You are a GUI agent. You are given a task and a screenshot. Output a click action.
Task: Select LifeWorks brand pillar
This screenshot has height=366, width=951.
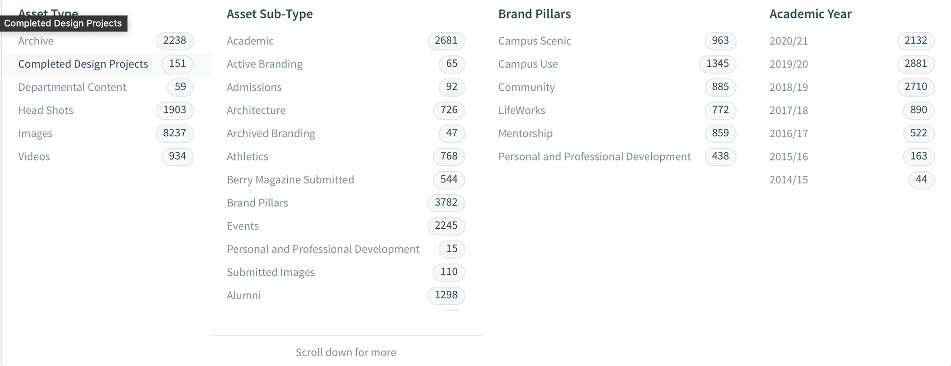[617, 110]
